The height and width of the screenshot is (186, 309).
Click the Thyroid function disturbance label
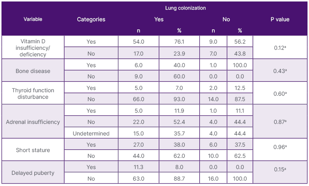coord(33,93)
